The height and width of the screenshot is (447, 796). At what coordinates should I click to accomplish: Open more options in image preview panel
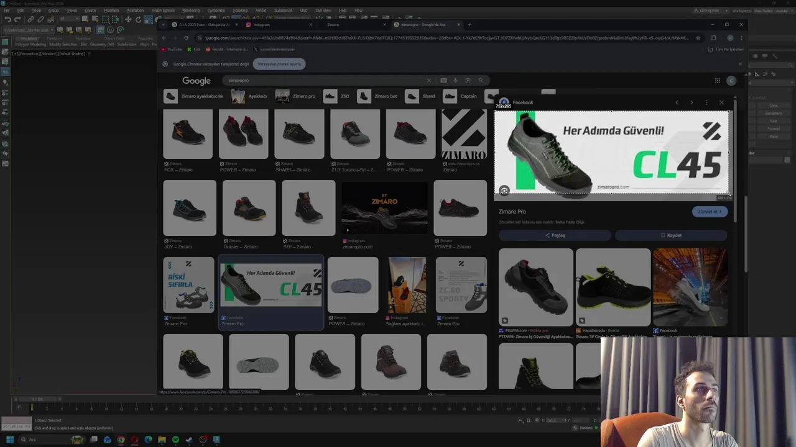[x=706, y=102]
